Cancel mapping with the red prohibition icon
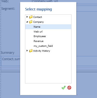 69,88
